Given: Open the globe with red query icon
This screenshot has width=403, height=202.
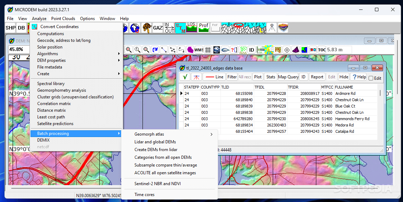Looking at the screenshot, I should [x=135, y=28].
